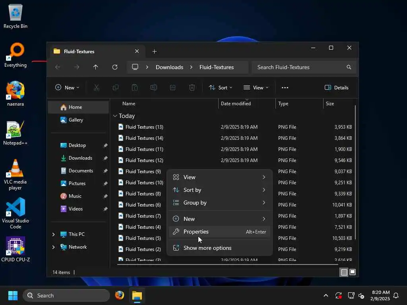
Task: Choose Properties in context menu
Action: coord(219,232)
